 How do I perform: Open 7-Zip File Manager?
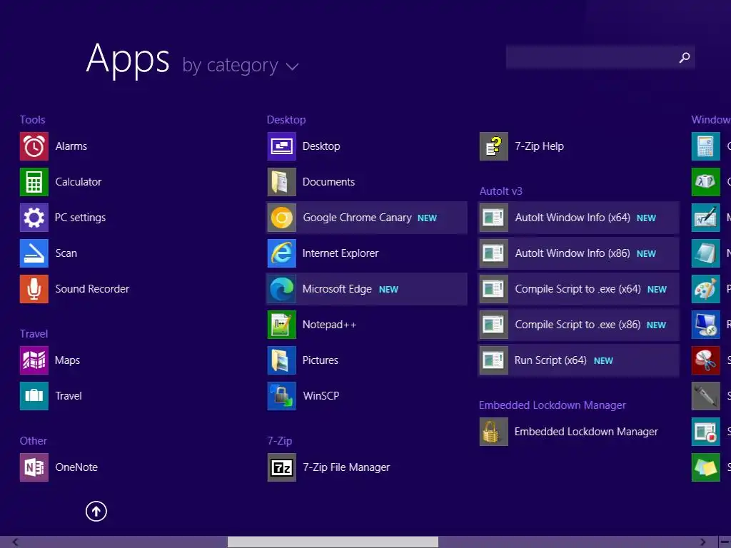[328, 467]
